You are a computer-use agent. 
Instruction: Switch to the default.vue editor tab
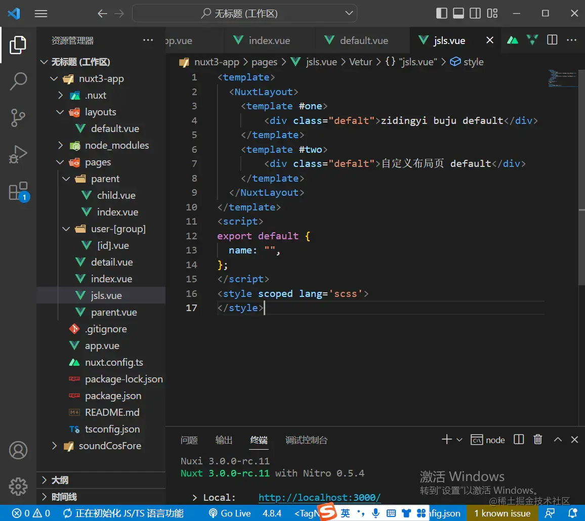[364, 40]
